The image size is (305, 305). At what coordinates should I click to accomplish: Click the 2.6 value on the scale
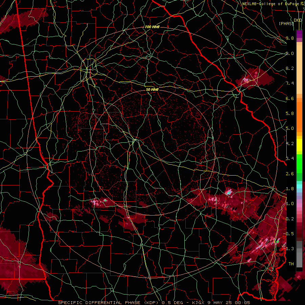[290, 174]
